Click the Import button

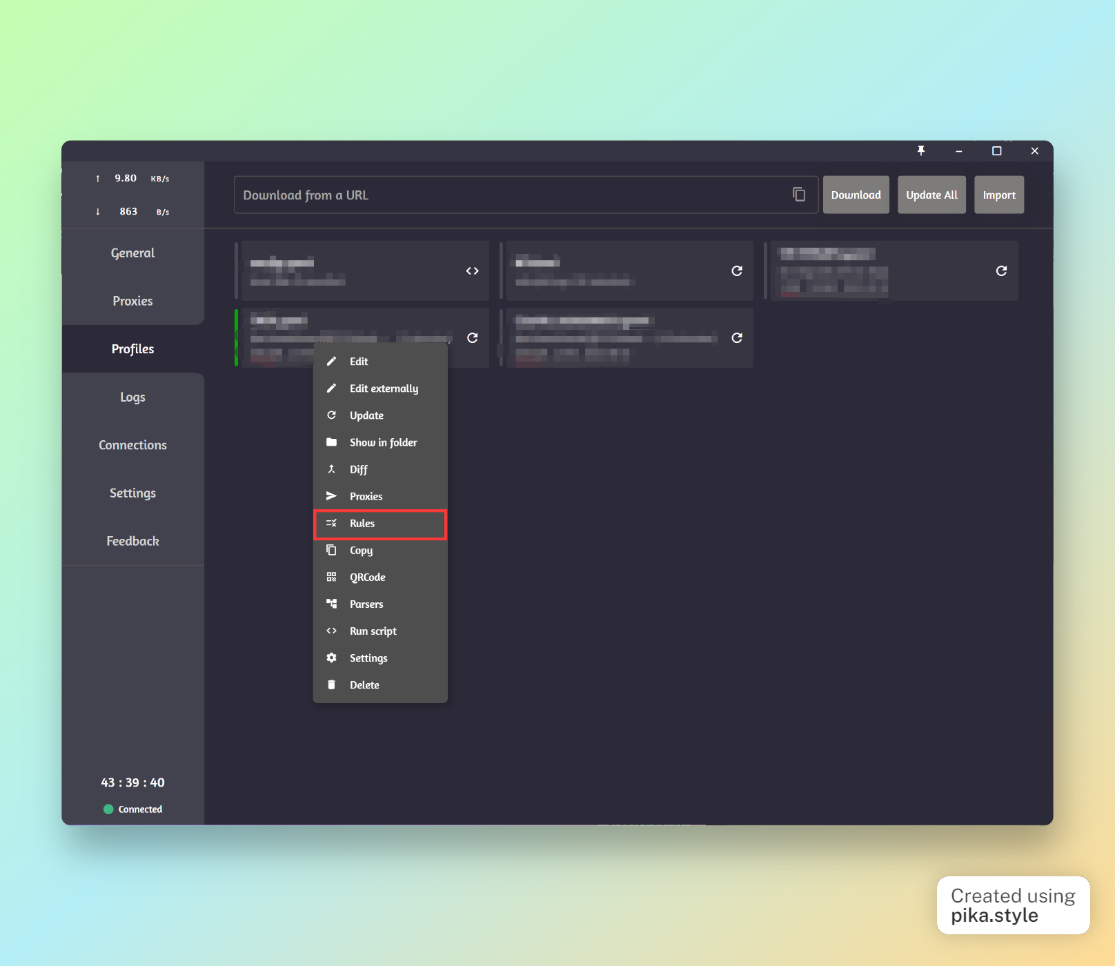point(998,195)
